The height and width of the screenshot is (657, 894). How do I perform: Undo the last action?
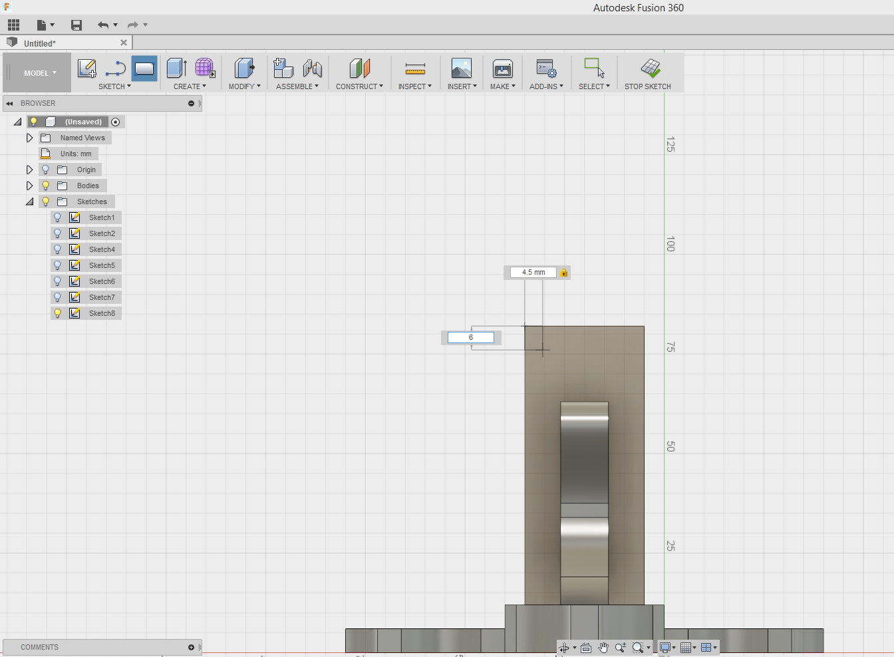103,25
